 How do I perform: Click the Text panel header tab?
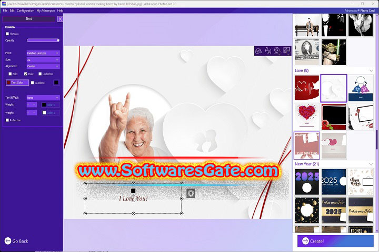[x=29, y=19]
